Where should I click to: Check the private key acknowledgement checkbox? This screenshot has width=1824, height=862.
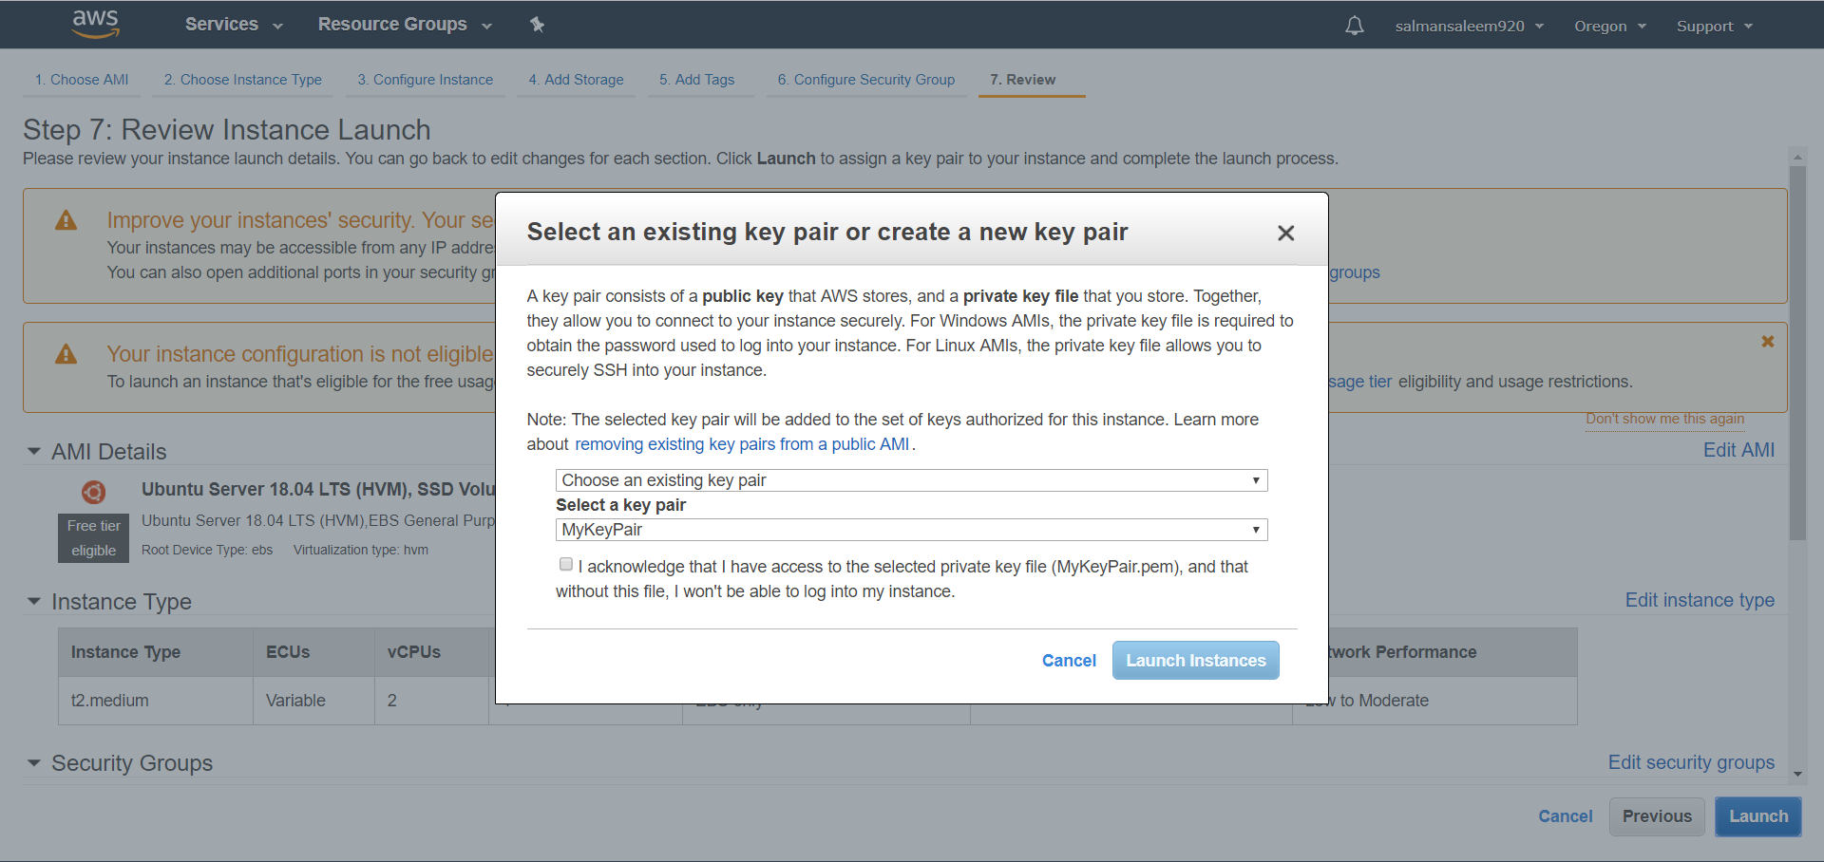(566, 565)
